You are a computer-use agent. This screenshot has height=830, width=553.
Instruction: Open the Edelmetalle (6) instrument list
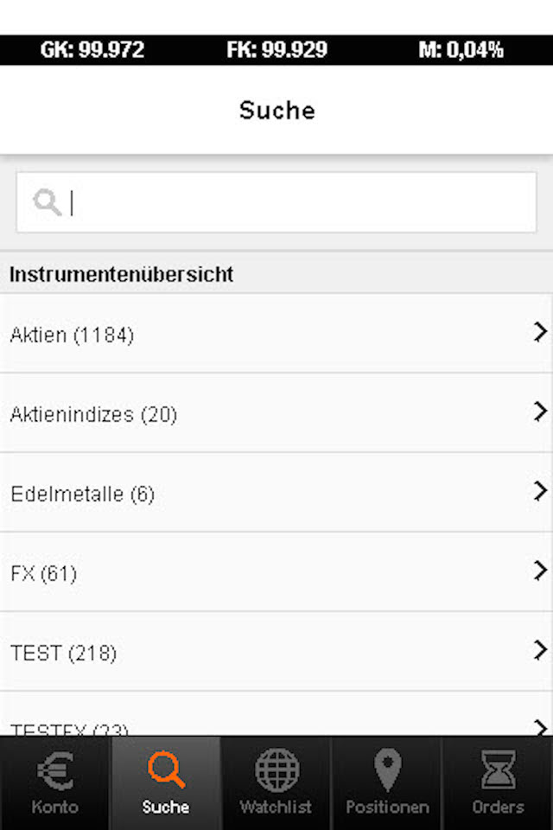[x=82, y=494]
